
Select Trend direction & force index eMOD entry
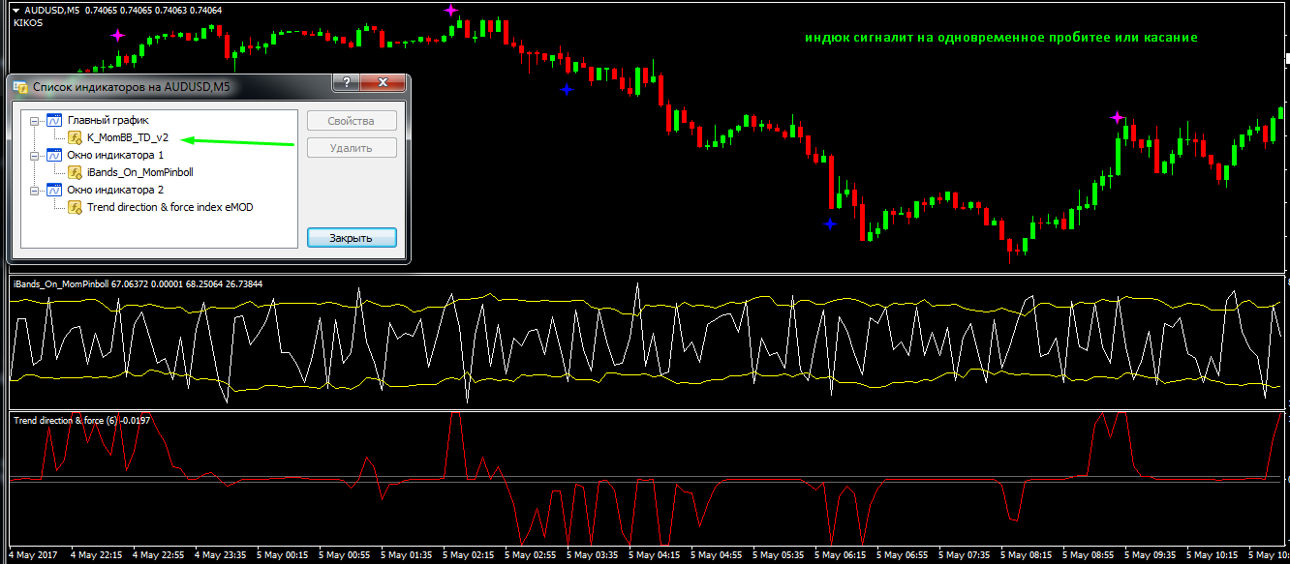(x=169, y=208)
